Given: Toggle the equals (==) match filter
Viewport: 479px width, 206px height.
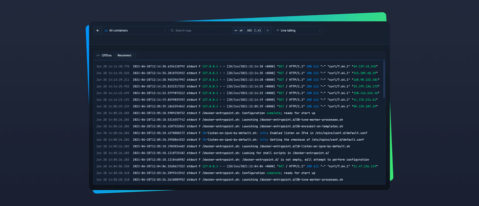Looking at the screenshot, I should [235, 31].
